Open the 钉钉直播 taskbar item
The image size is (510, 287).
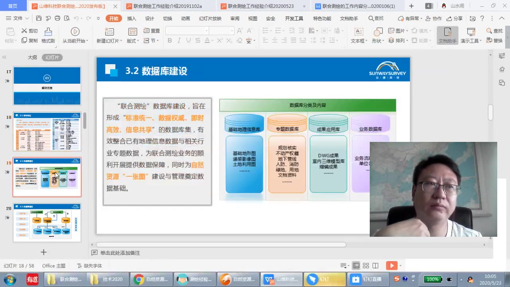[368, 279]
